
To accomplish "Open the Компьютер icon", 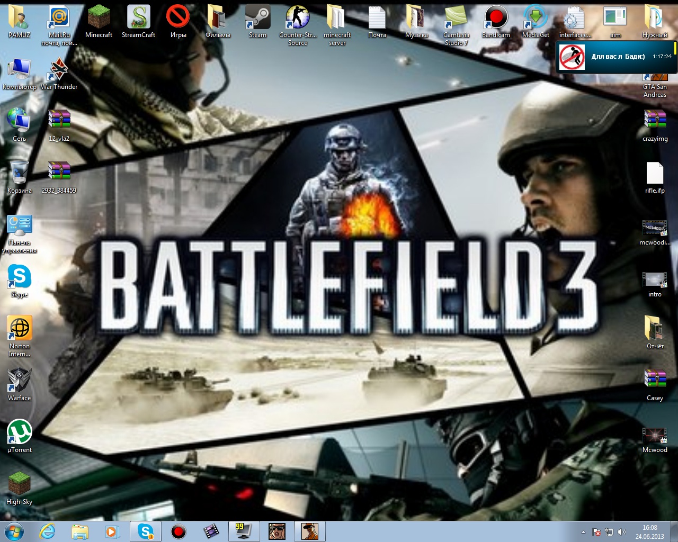I will pos(19,73).
